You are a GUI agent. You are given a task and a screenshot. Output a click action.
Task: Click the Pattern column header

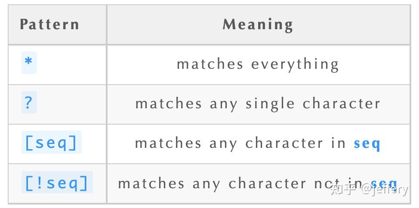pos(49,24)
